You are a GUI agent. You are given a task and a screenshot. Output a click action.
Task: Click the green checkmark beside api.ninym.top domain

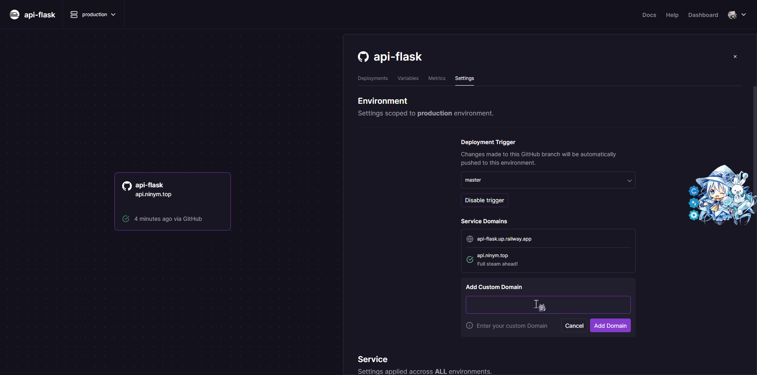(470, 260)
